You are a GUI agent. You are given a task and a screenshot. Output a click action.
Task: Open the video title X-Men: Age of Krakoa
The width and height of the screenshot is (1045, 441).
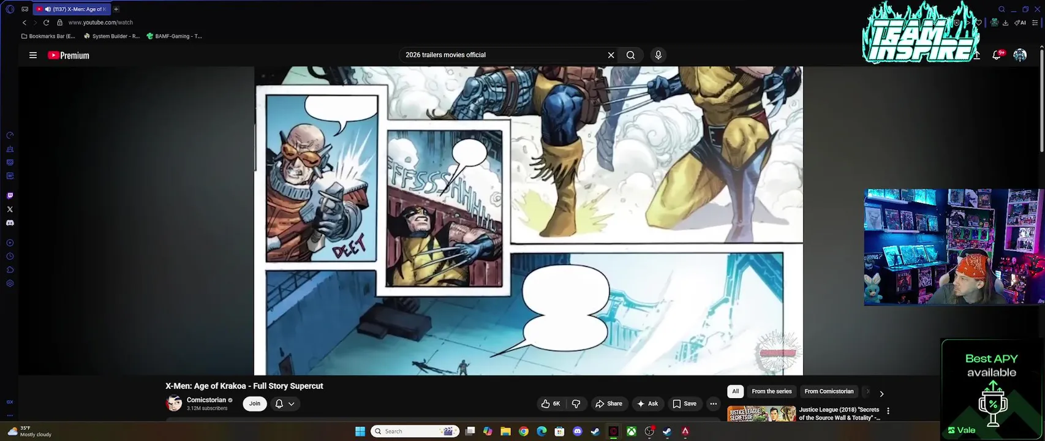[x=244, y=386]
